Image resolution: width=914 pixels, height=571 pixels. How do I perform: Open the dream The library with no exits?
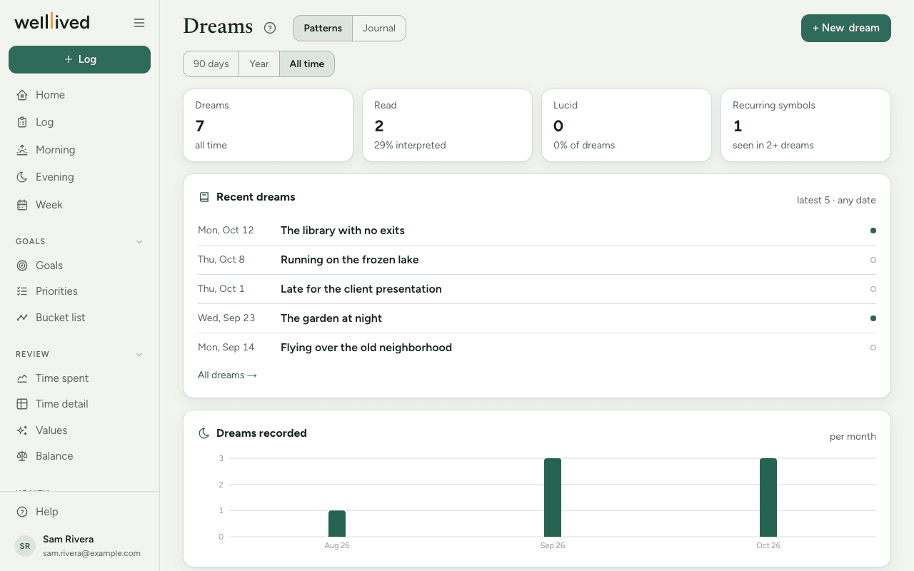(537, 231)
